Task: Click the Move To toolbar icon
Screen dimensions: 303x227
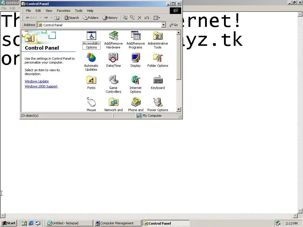Action: [125, 18]
